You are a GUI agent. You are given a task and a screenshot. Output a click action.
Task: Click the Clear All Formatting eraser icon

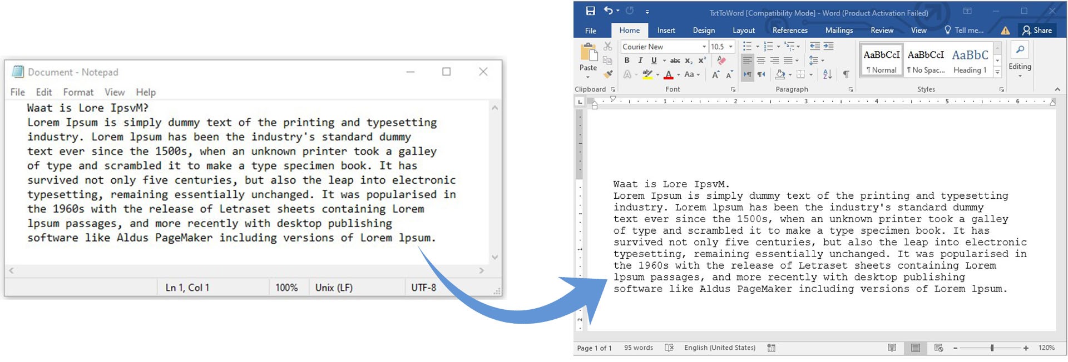[721, 61]
